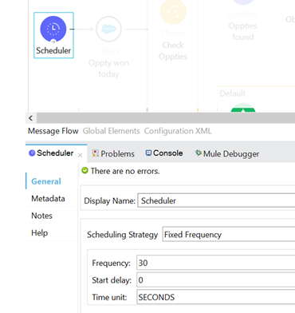Open the Configuration XML view

click(178, 131)
